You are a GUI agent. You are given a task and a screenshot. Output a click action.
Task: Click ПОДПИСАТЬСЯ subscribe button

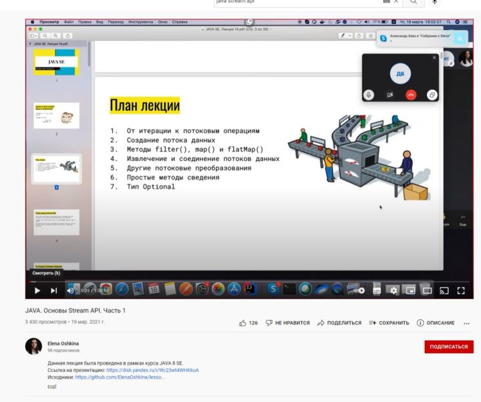pyautogui.click(x=449, y=347)
